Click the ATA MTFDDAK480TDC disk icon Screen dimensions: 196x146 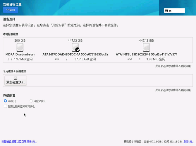point(75,47)
